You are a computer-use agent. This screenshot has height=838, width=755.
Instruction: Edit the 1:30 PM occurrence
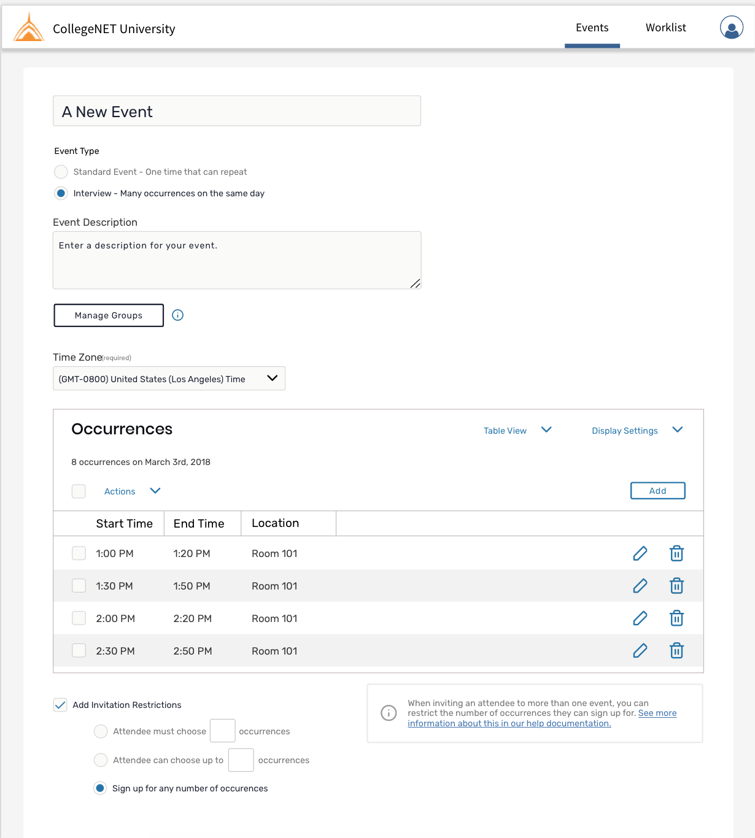(640, 586)
